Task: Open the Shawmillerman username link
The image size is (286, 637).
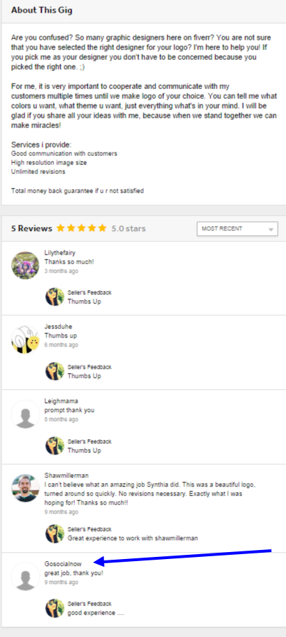Action: click(67, 475)
